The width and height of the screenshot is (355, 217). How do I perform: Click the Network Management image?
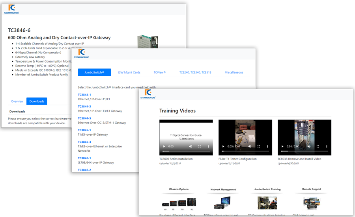[x=222, y=202]
